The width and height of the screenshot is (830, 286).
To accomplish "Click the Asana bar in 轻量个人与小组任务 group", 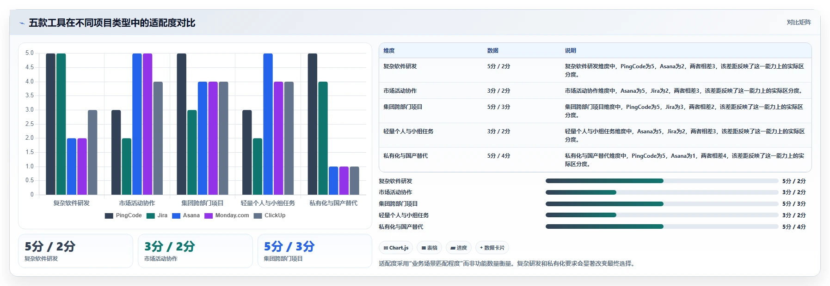I will point(268,124).
